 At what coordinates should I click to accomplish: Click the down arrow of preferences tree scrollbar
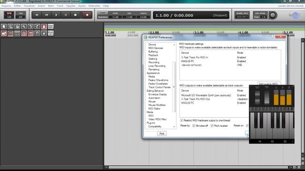point(174,127)
